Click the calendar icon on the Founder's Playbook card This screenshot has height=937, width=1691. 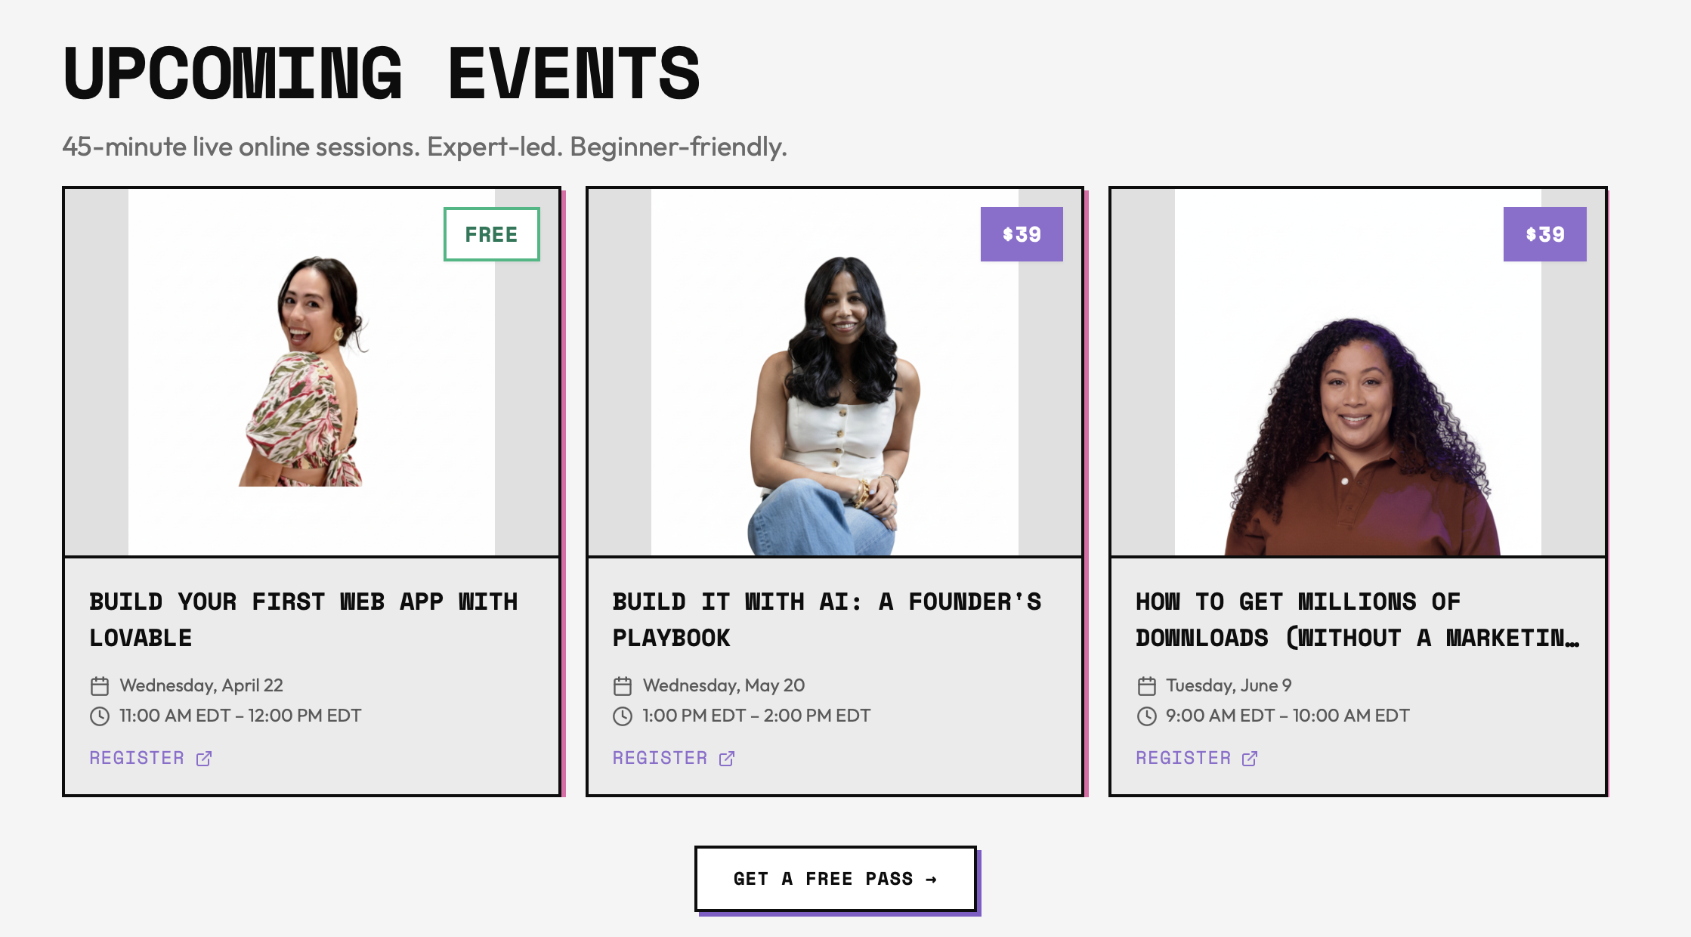point(623,685)
